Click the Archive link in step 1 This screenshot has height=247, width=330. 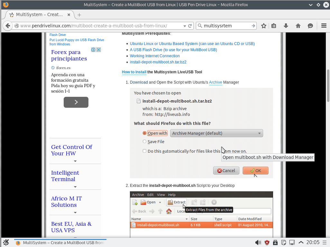(x=215, y=82)
